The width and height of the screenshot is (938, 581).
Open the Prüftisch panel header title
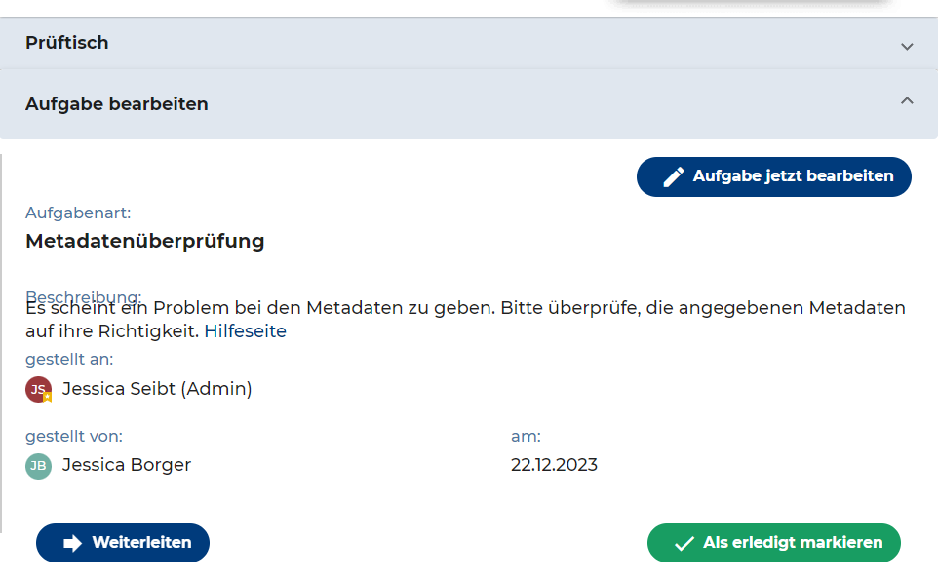pos(67,43)
